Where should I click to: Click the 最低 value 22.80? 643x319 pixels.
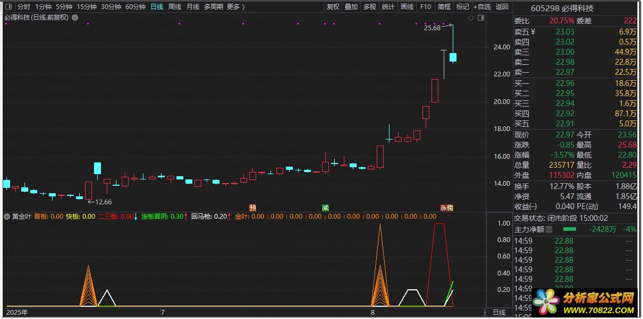tap(627, 155)
